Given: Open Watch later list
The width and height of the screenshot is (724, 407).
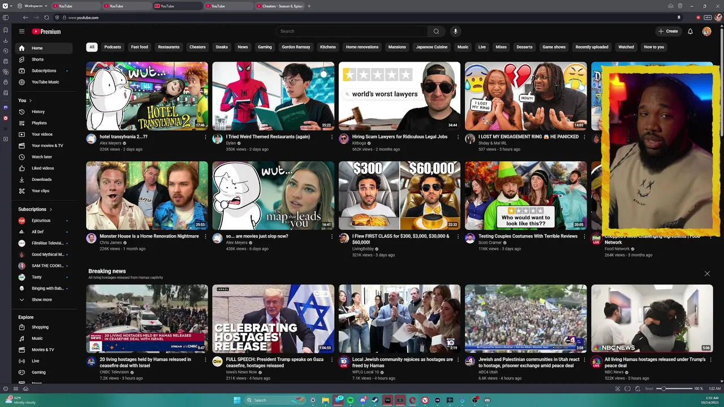Looking at the screenshot, I should [x=44, y=157].
